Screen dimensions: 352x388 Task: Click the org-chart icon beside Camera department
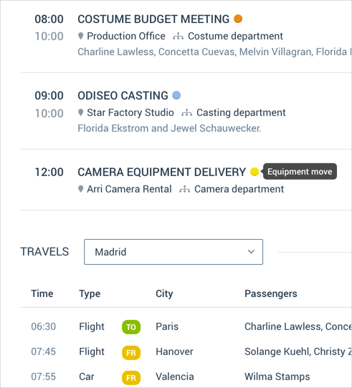(x=185, y=189)
